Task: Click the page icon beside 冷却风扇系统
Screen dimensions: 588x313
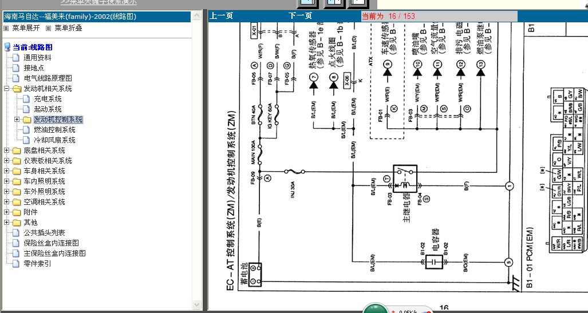Action: tap(26, 140)
